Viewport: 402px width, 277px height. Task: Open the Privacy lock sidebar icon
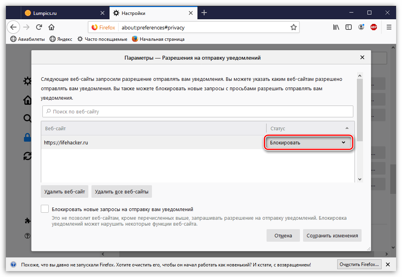(27, 137)
